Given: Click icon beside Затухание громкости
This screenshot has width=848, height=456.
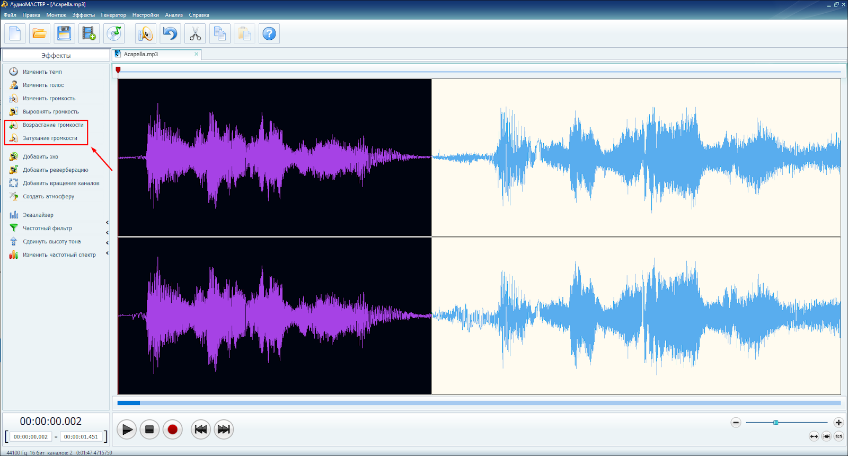Looking at the screenshot, I should coord(14,138).
